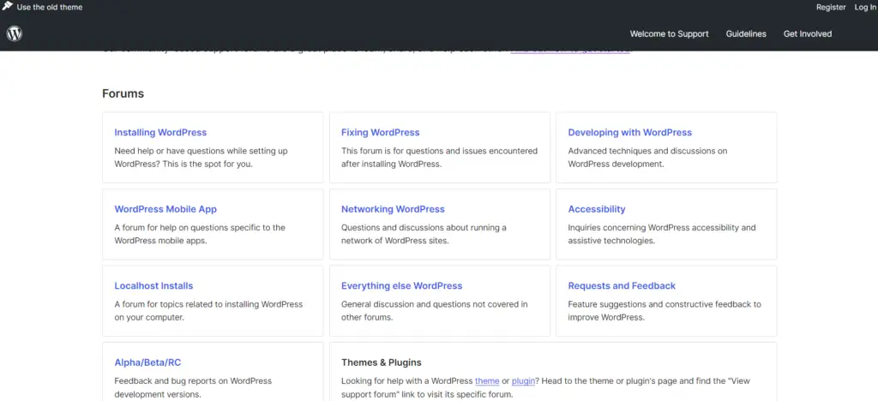
Task: Open the Get Involved menu item
Action: pyautogui.click(x=808, y=33)
